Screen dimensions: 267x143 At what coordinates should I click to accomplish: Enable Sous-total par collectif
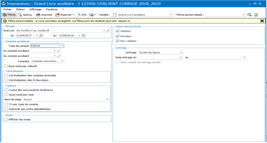pyautogui.click(x=6, y=66)
